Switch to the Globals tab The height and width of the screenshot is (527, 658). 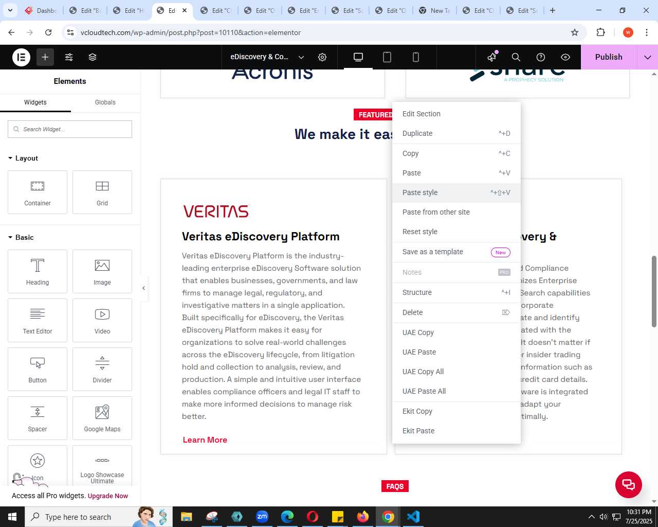coord(105,102)
